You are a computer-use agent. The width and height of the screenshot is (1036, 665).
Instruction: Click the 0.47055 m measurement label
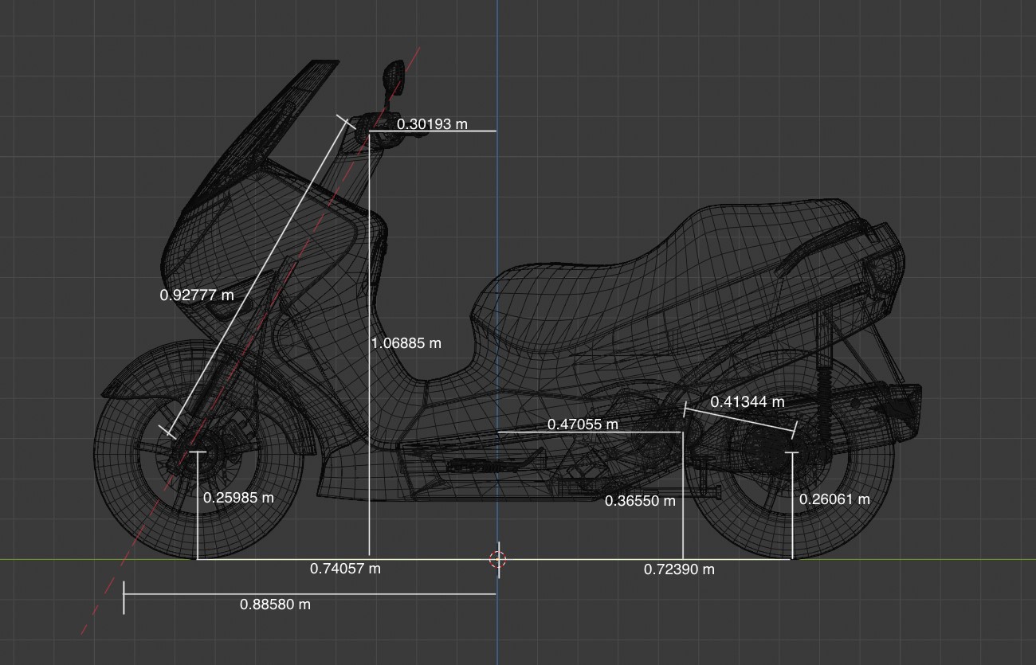(x=583, y=424)
